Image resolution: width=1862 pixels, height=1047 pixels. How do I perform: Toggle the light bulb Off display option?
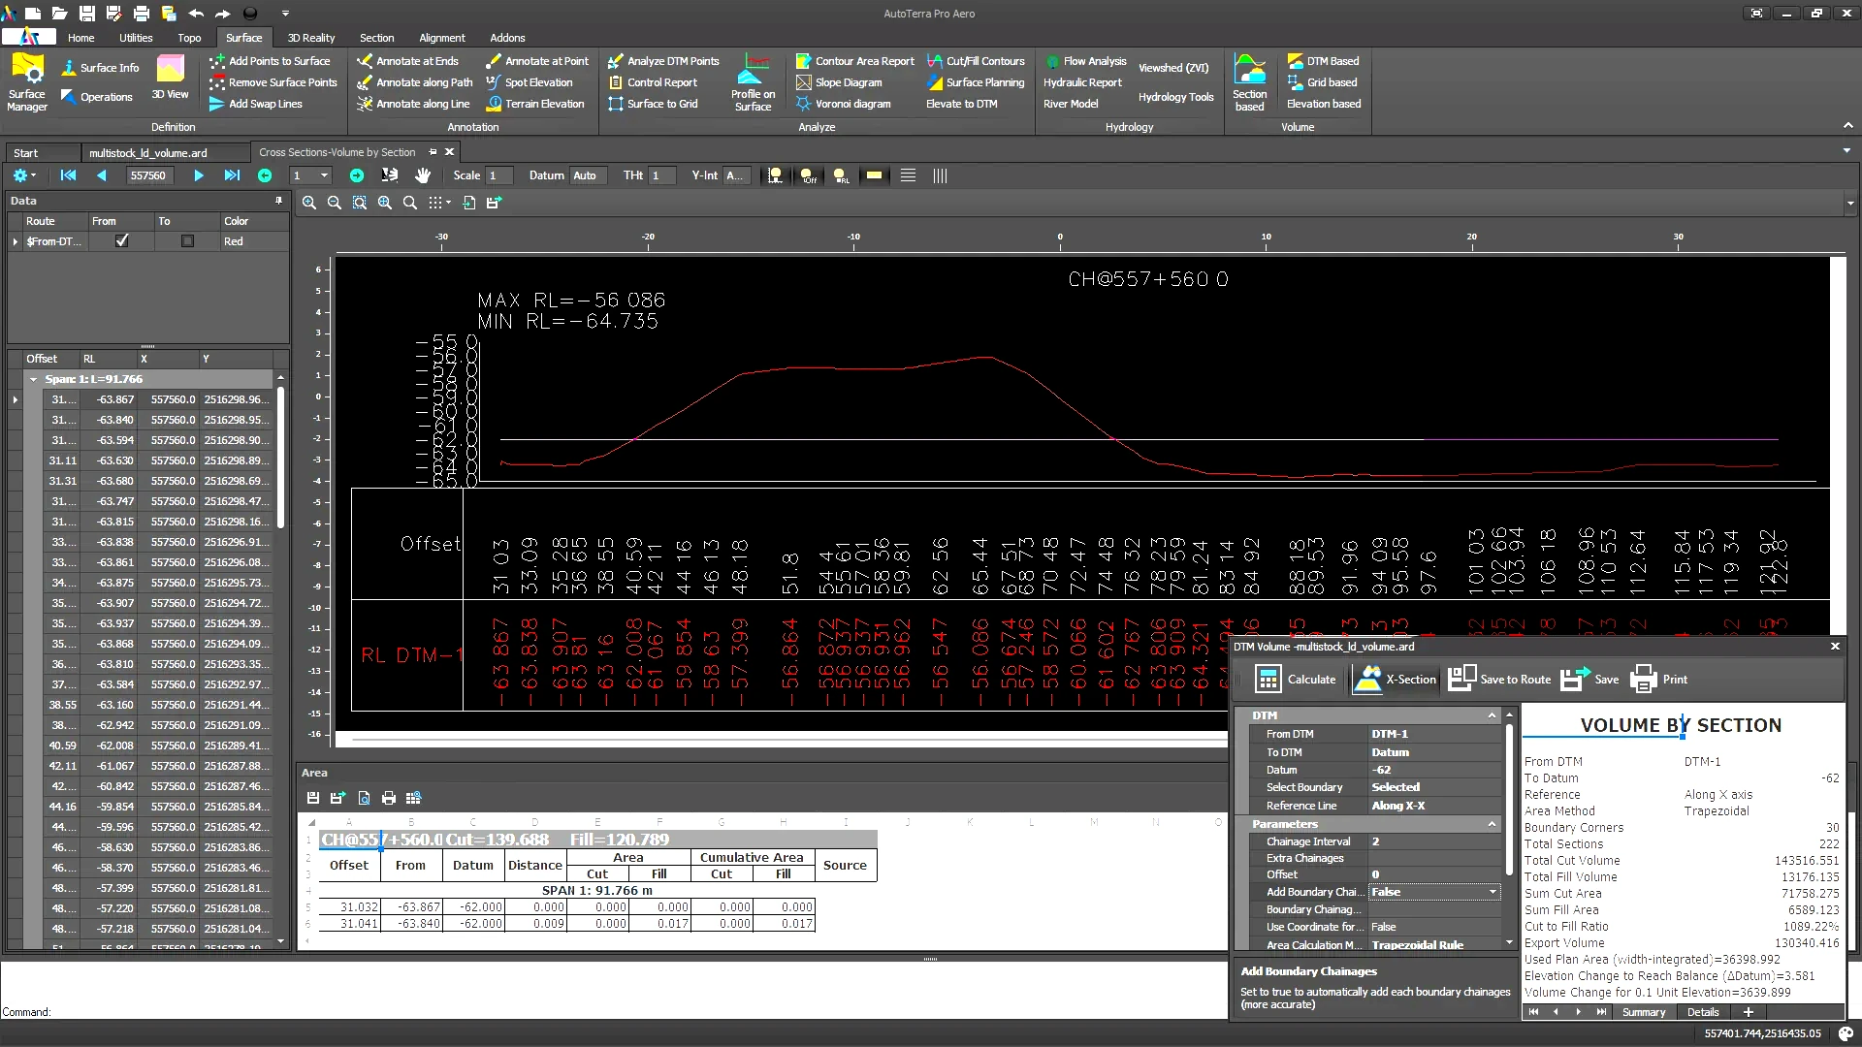[808, 175]
